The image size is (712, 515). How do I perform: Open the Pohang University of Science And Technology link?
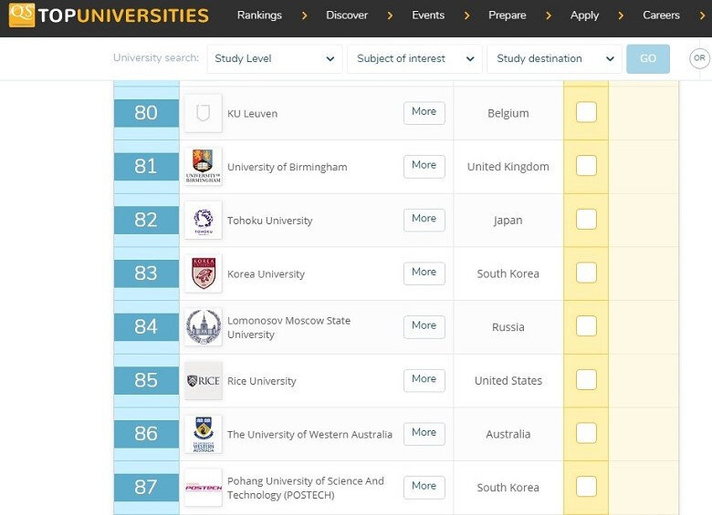click(x=306, y=488)
